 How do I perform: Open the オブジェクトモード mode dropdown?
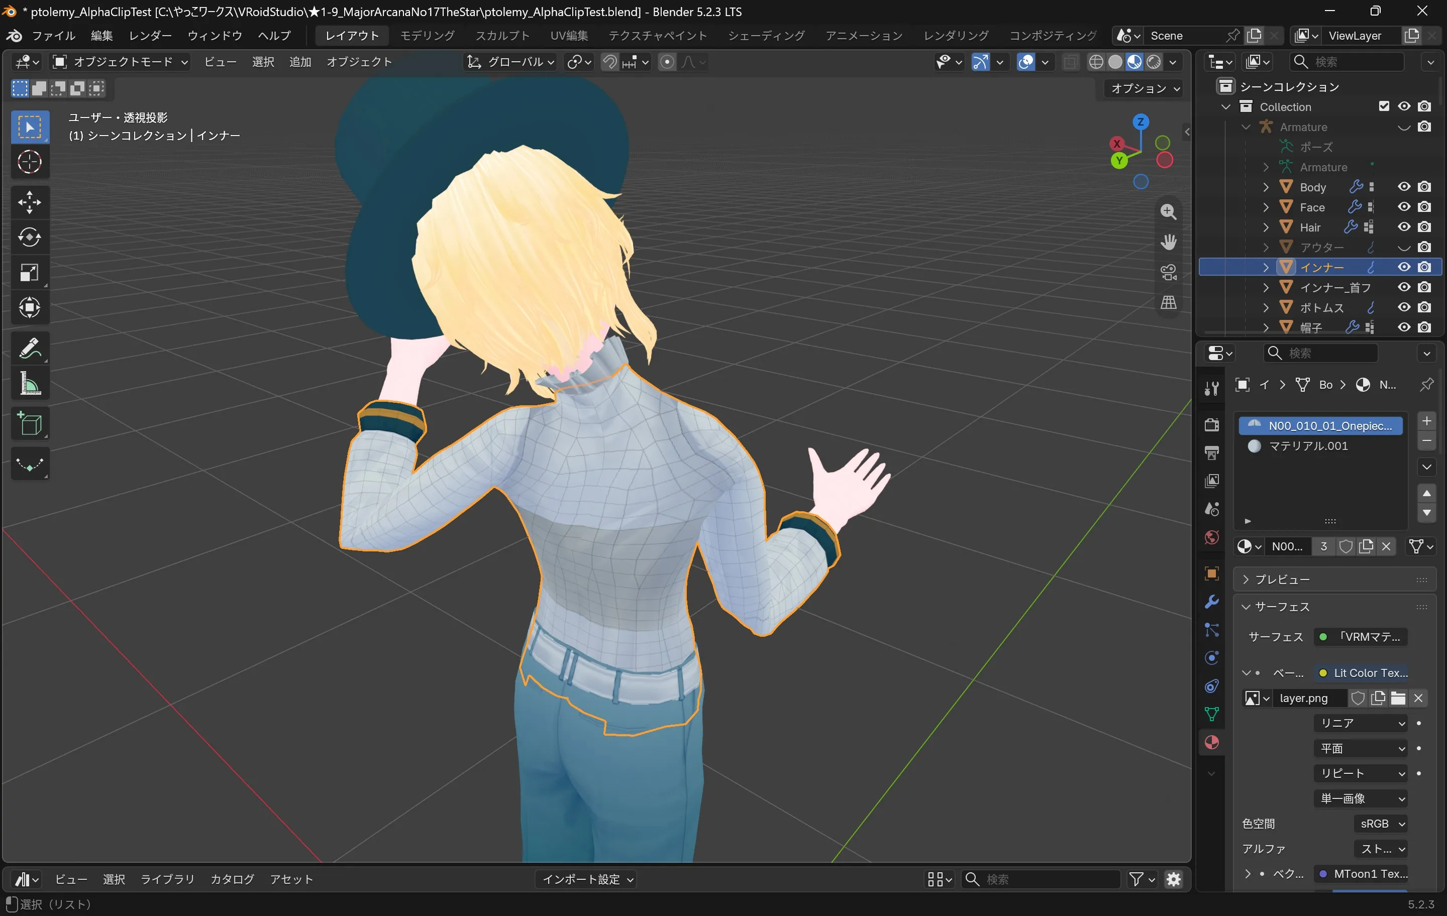tap(120, 62)
